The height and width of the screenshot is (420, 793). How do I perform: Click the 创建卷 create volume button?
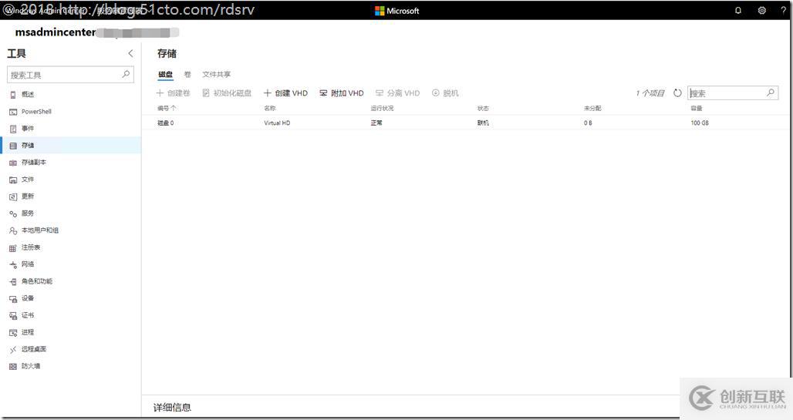174,93
